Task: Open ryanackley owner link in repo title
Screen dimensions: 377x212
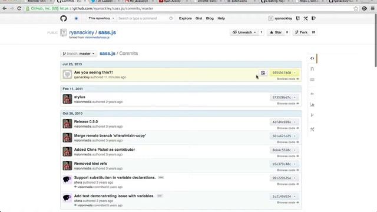Action: pyautogui.click(x=81, y=32)
